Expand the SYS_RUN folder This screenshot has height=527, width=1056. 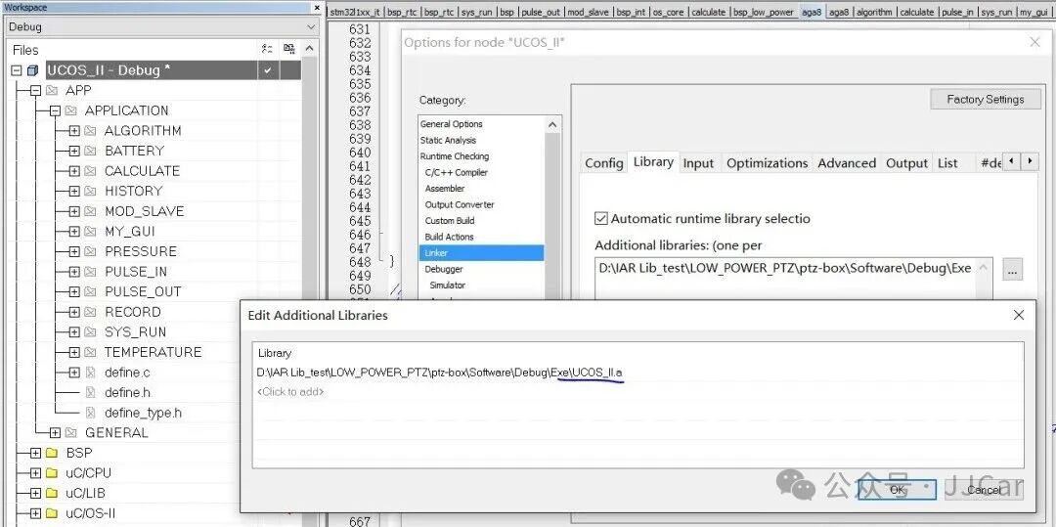pos(74,332)
